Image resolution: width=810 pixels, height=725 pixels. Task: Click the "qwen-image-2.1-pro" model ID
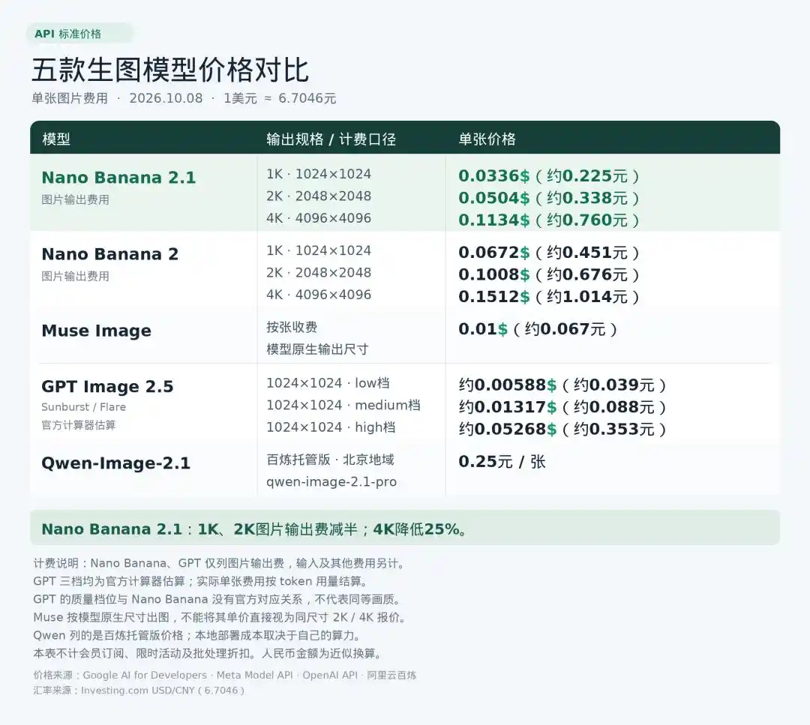coord(331,482)
